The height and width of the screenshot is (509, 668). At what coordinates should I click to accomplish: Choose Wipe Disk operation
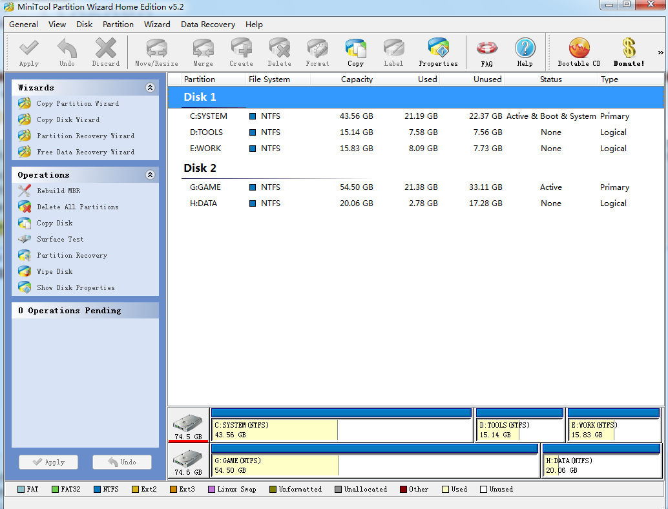[54, 271]
